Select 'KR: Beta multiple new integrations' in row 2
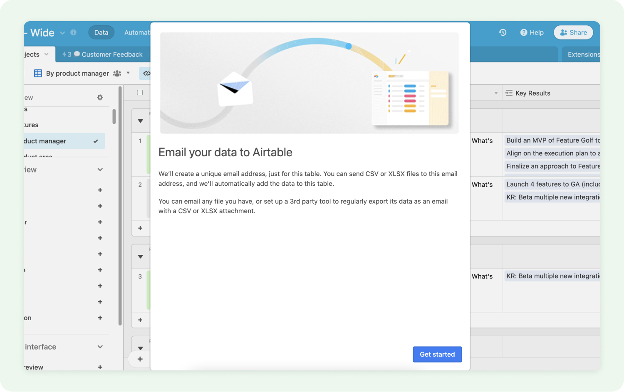Image resolution: width=624 pixels, height=392 pixels. point(553,197)
